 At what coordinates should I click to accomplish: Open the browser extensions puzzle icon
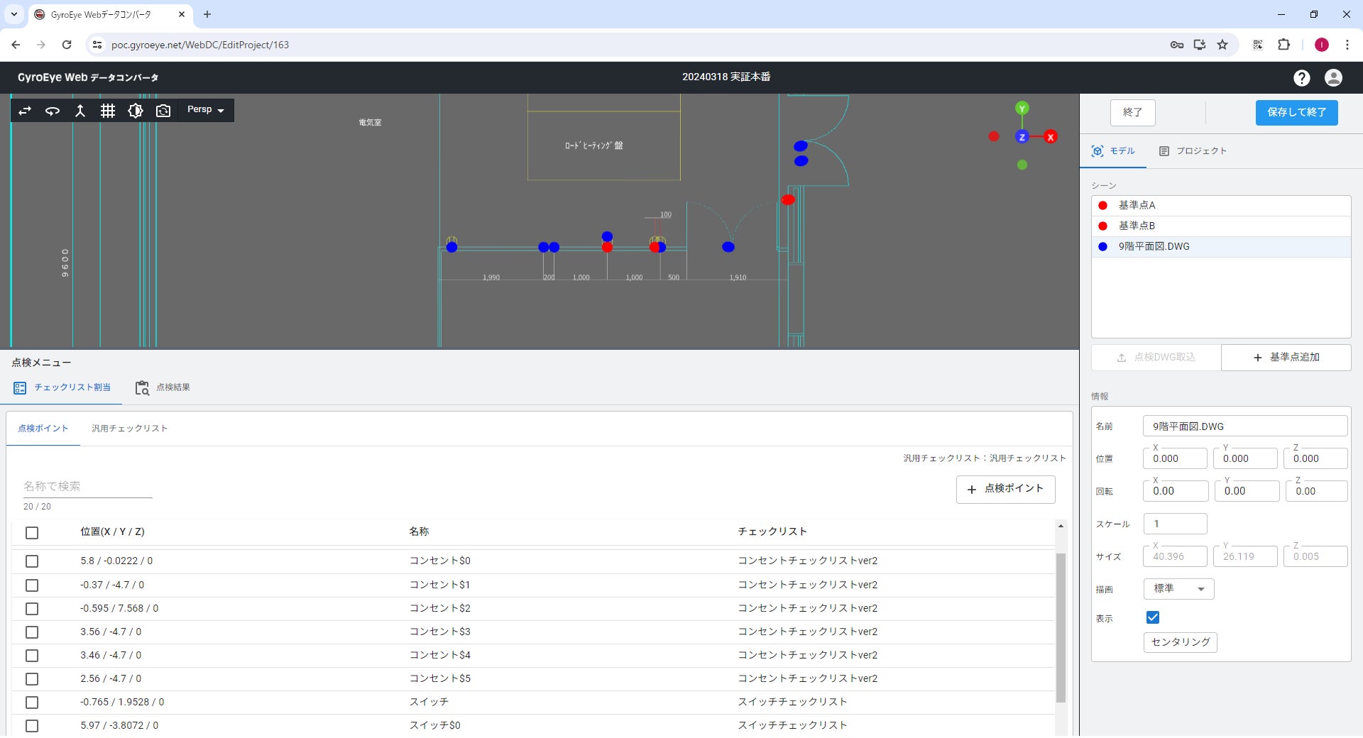(x=1283, y=45)
